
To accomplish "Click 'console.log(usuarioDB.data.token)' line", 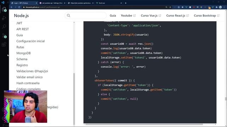I will click(x=126, y=48).
